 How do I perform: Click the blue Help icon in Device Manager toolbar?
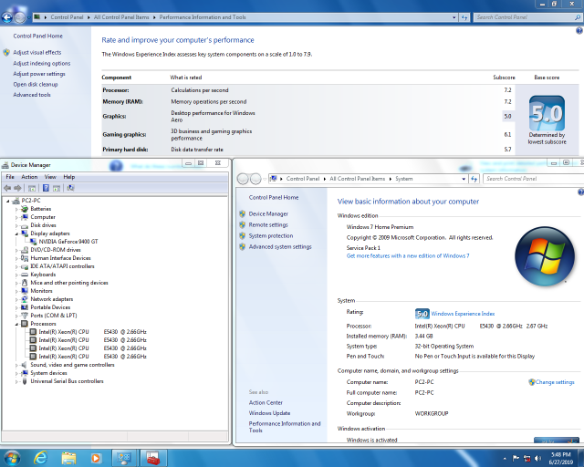pyautogui.click(x=46, y=188)
